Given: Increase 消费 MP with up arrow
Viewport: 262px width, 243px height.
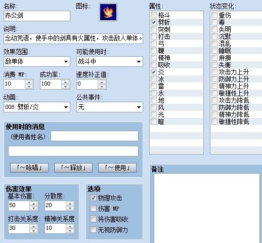Looking at the screenshot, I should click(x=29, y=82).
